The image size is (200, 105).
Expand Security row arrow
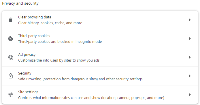(190, 76)
